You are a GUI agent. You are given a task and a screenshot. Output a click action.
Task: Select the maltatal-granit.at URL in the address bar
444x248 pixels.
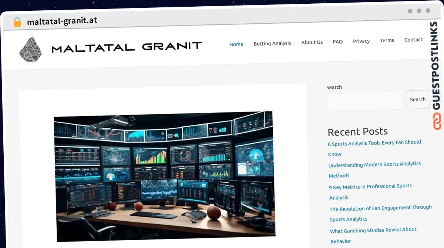click(61, 21)
